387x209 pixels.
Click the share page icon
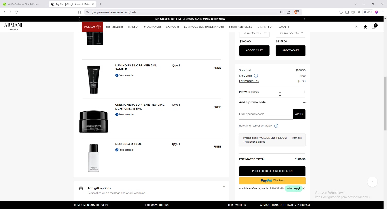(x=288, y=12)
